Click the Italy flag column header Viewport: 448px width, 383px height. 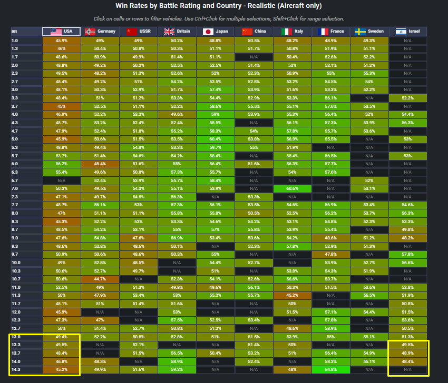click(286, 32)
